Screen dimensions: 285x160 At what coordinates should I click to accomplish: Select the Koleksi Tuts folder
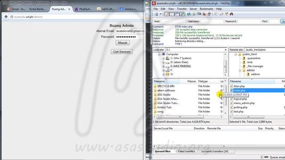click(164, 107)
